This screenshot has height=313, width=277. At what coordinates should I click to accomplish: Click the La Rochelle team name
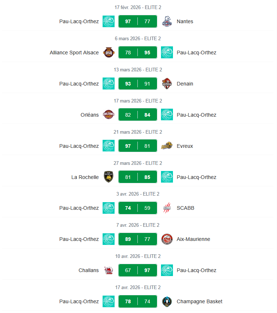click(x=85, y=177)
